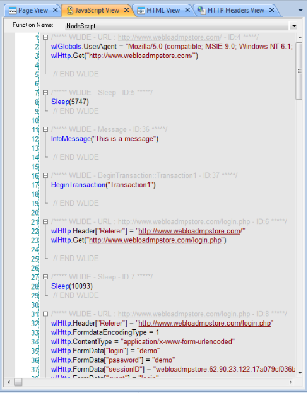Click the Sleep(10093) statement
The image size is (308, 393).
[x=72, y=286]
